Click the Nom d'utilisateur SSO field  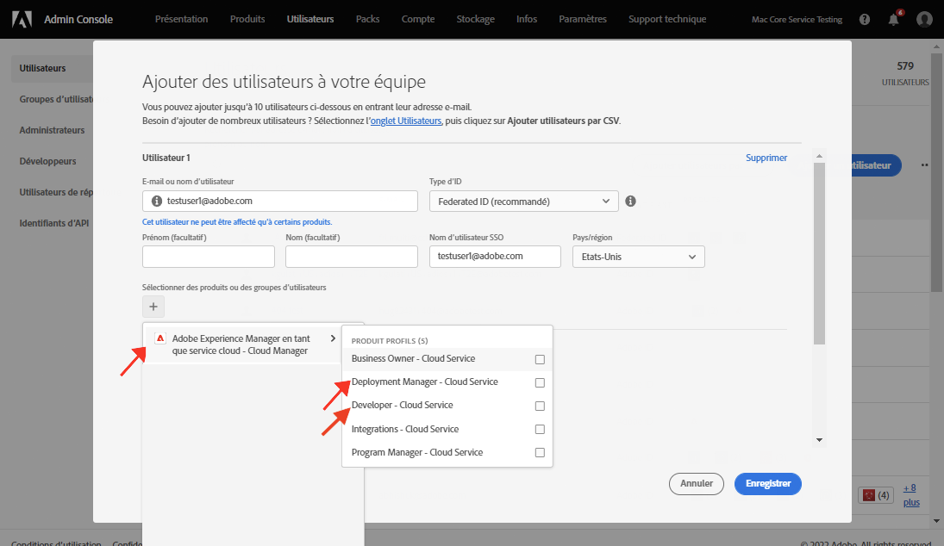point(495,257)
